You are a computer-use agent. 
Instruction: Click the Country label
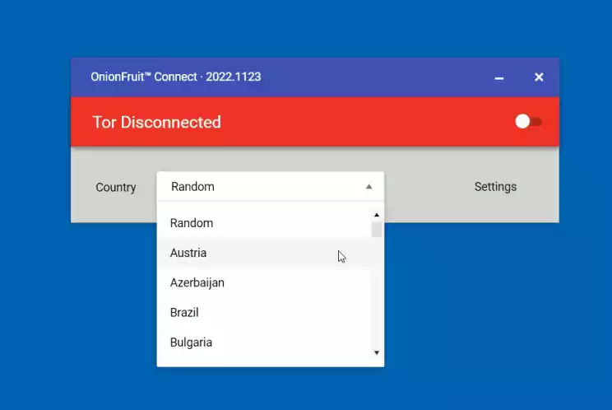(x=116, y=188)
